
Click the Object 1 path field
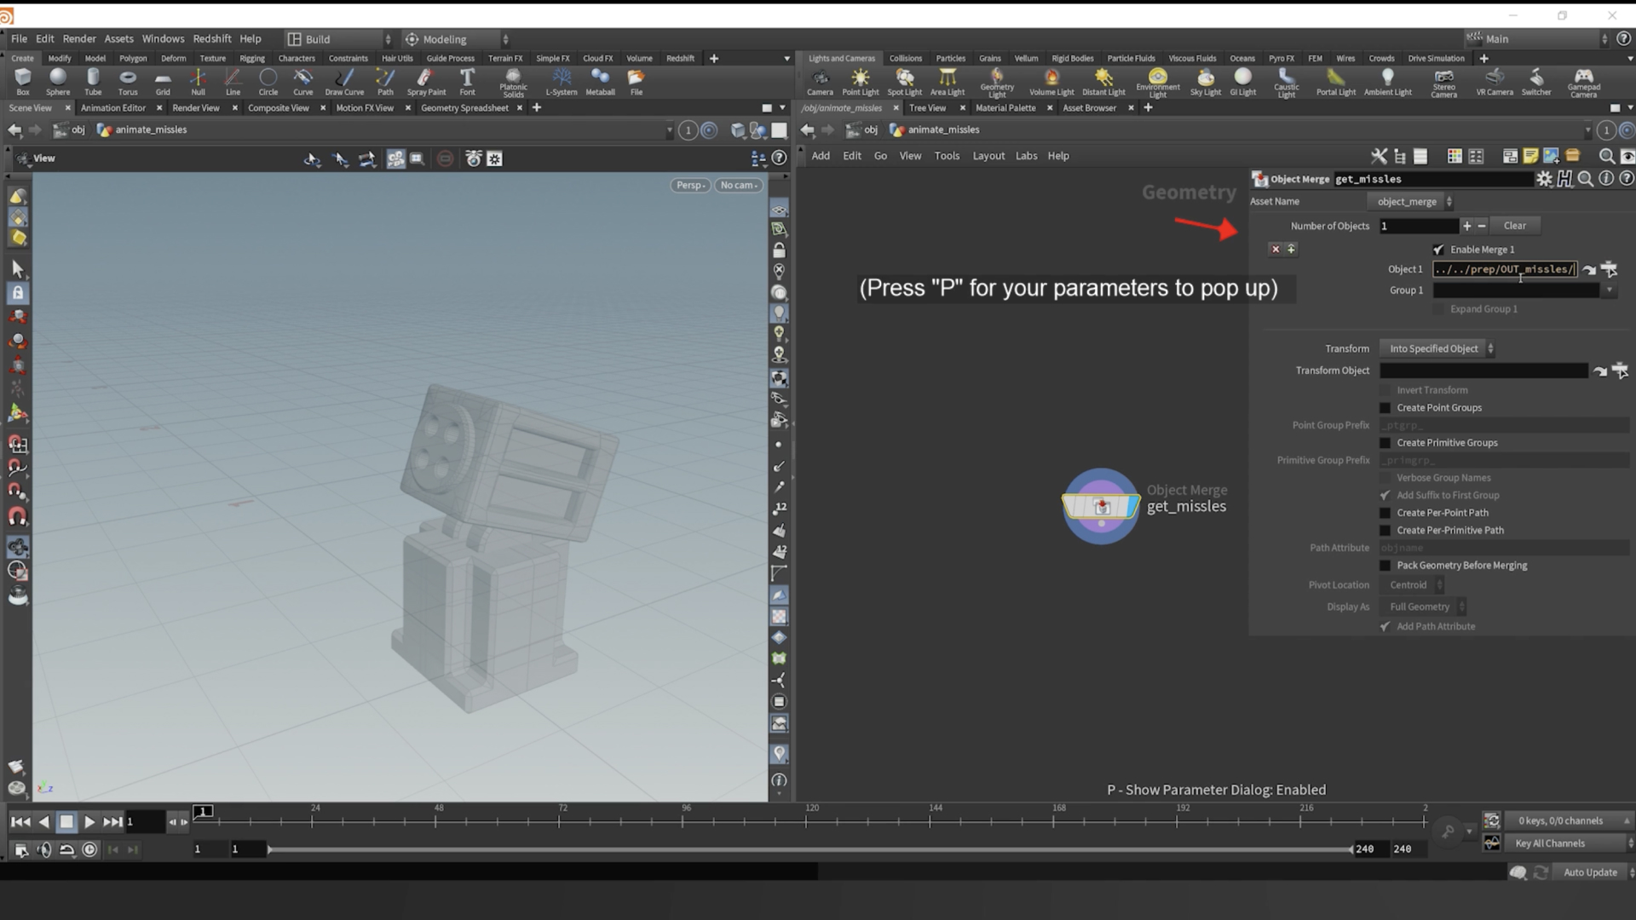point(1505,269)
